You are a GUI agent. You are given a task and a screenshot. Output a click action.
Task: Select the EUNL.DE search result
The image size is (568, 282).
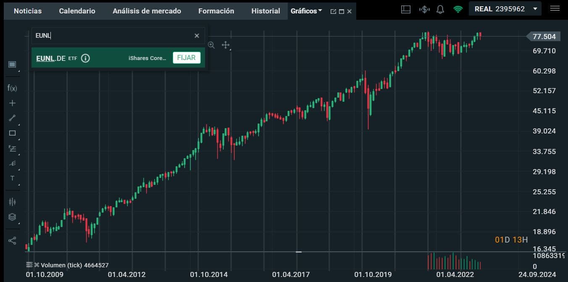(x=50, y=58)
